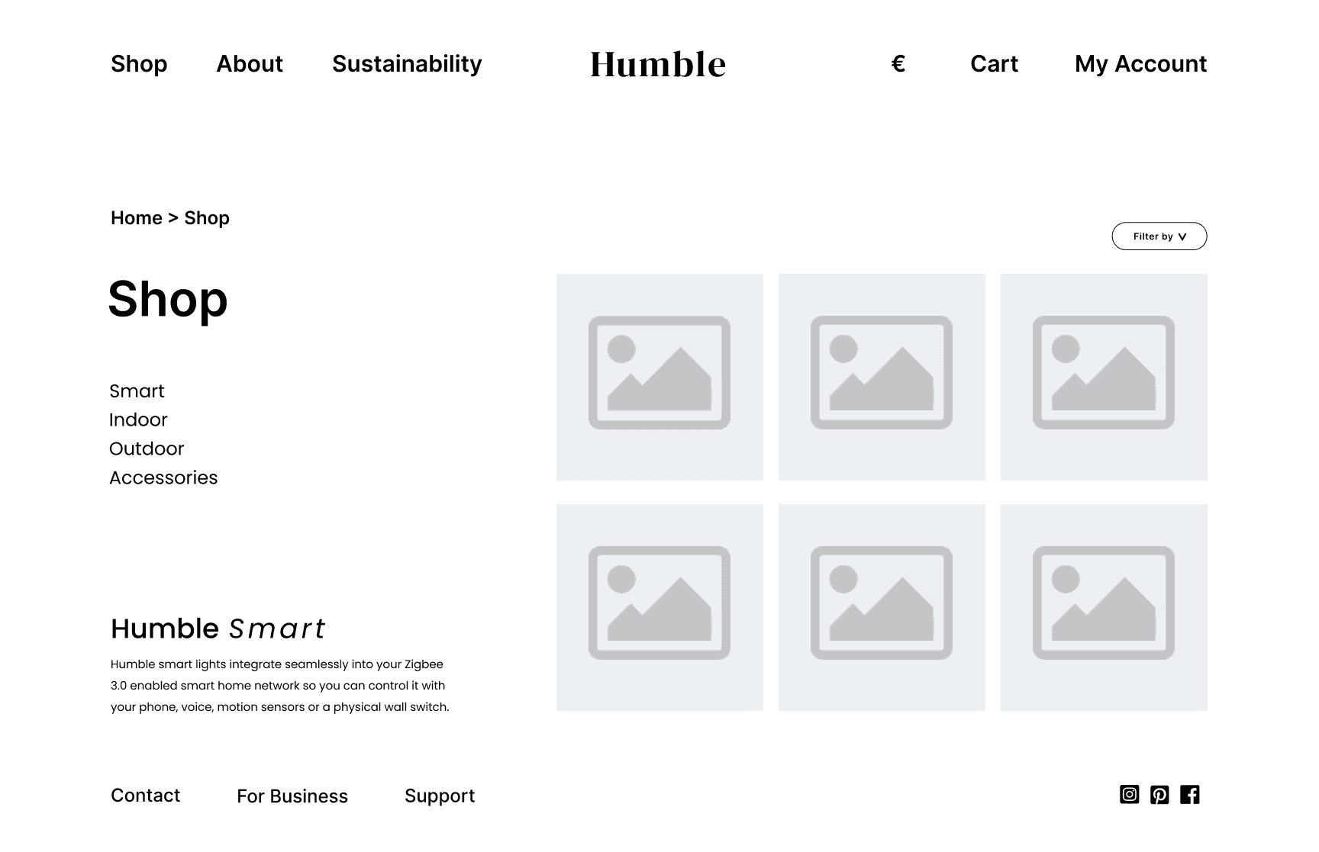The height and width of the screenshot is (852, 1319).
Task: Open the For Business footer link
Action: pyautogui.click(x=293, y=796)
